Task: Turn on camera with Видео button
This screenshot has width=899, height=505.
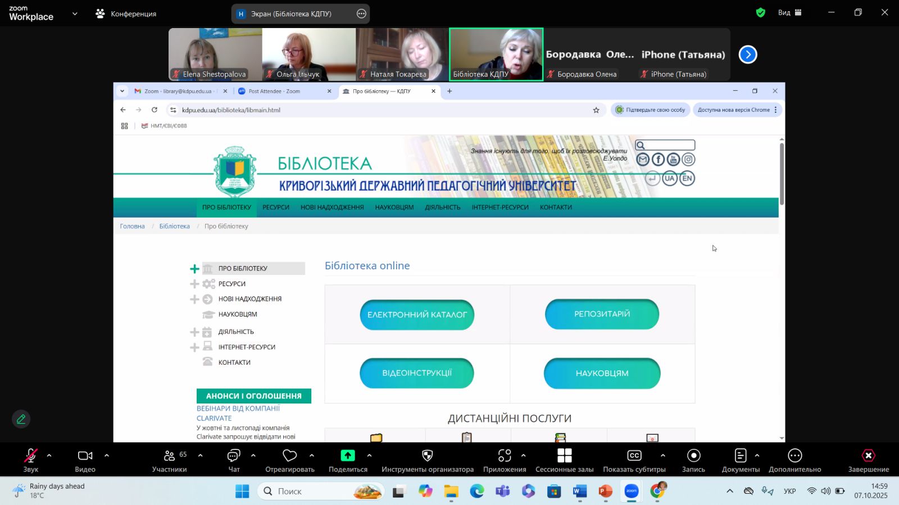Action: pyautogui.click(x=85, y=456)
